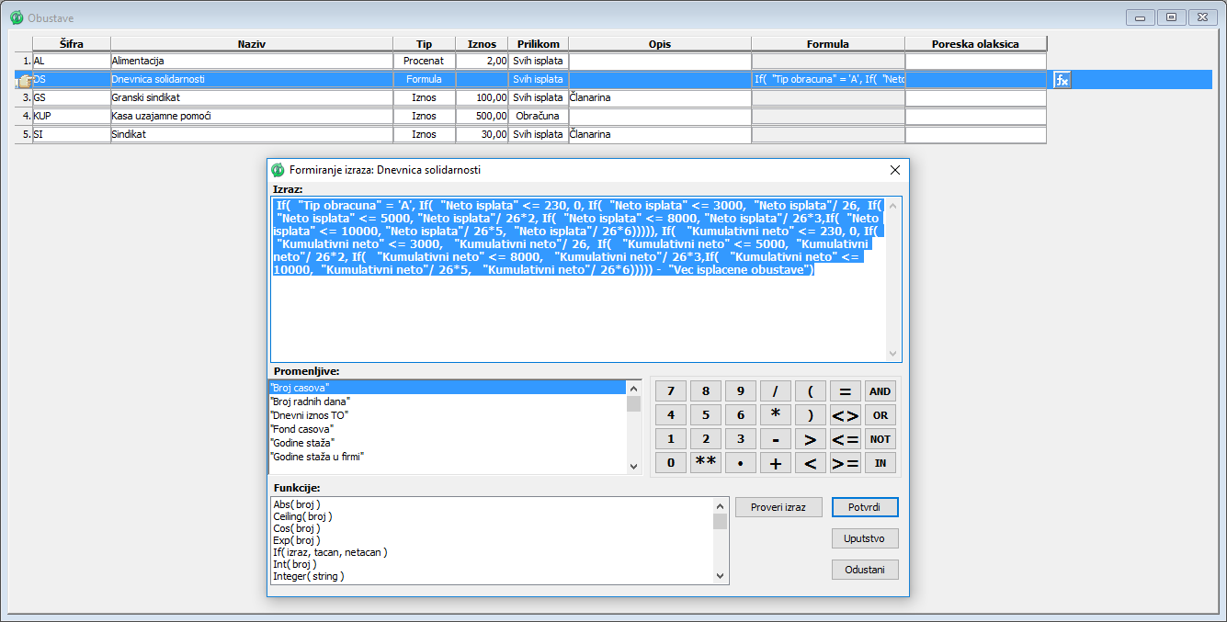Open the Uputstvo help button
This screenshot has width=1227, height=622.
pos(864,538)
